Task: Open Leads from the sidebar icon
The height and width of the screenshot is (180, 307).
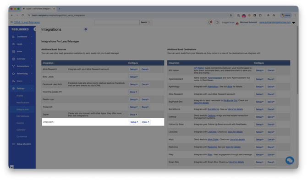Action: coord(13,44)
